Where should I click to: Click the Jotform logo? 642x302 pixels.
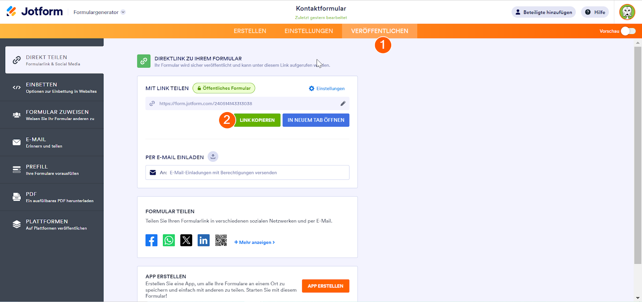[35, 12]
